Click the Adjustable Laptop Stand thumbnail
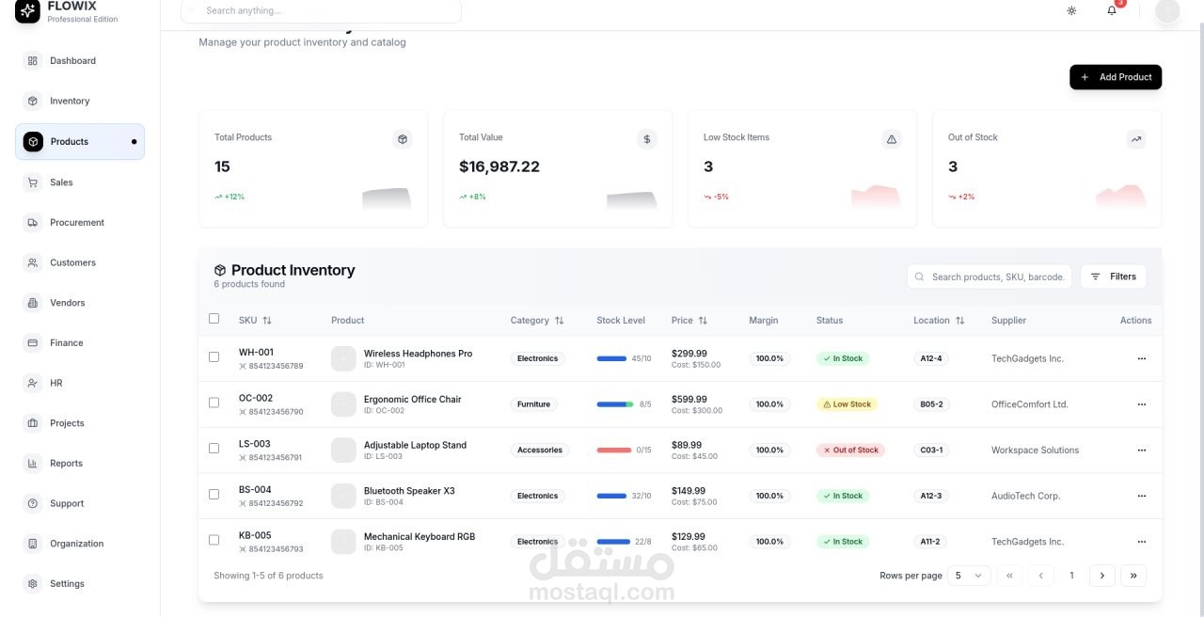This screenshot has height=617, width=1204. pos(343,450)
